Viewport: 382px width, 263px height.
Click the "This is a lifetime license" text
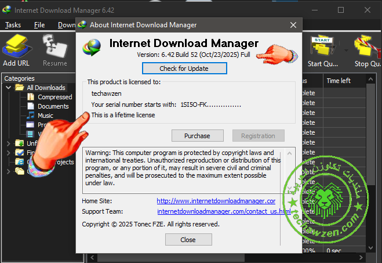[123, 115]
